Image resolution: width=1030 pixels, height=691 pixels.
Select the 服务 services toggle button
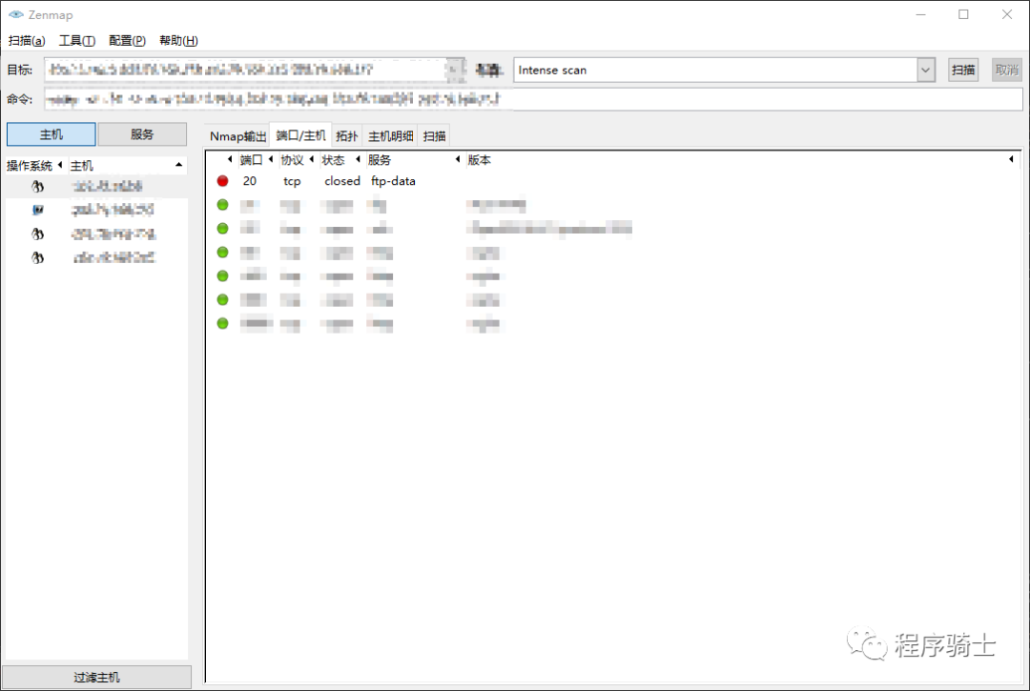click(x=142, y=134)
